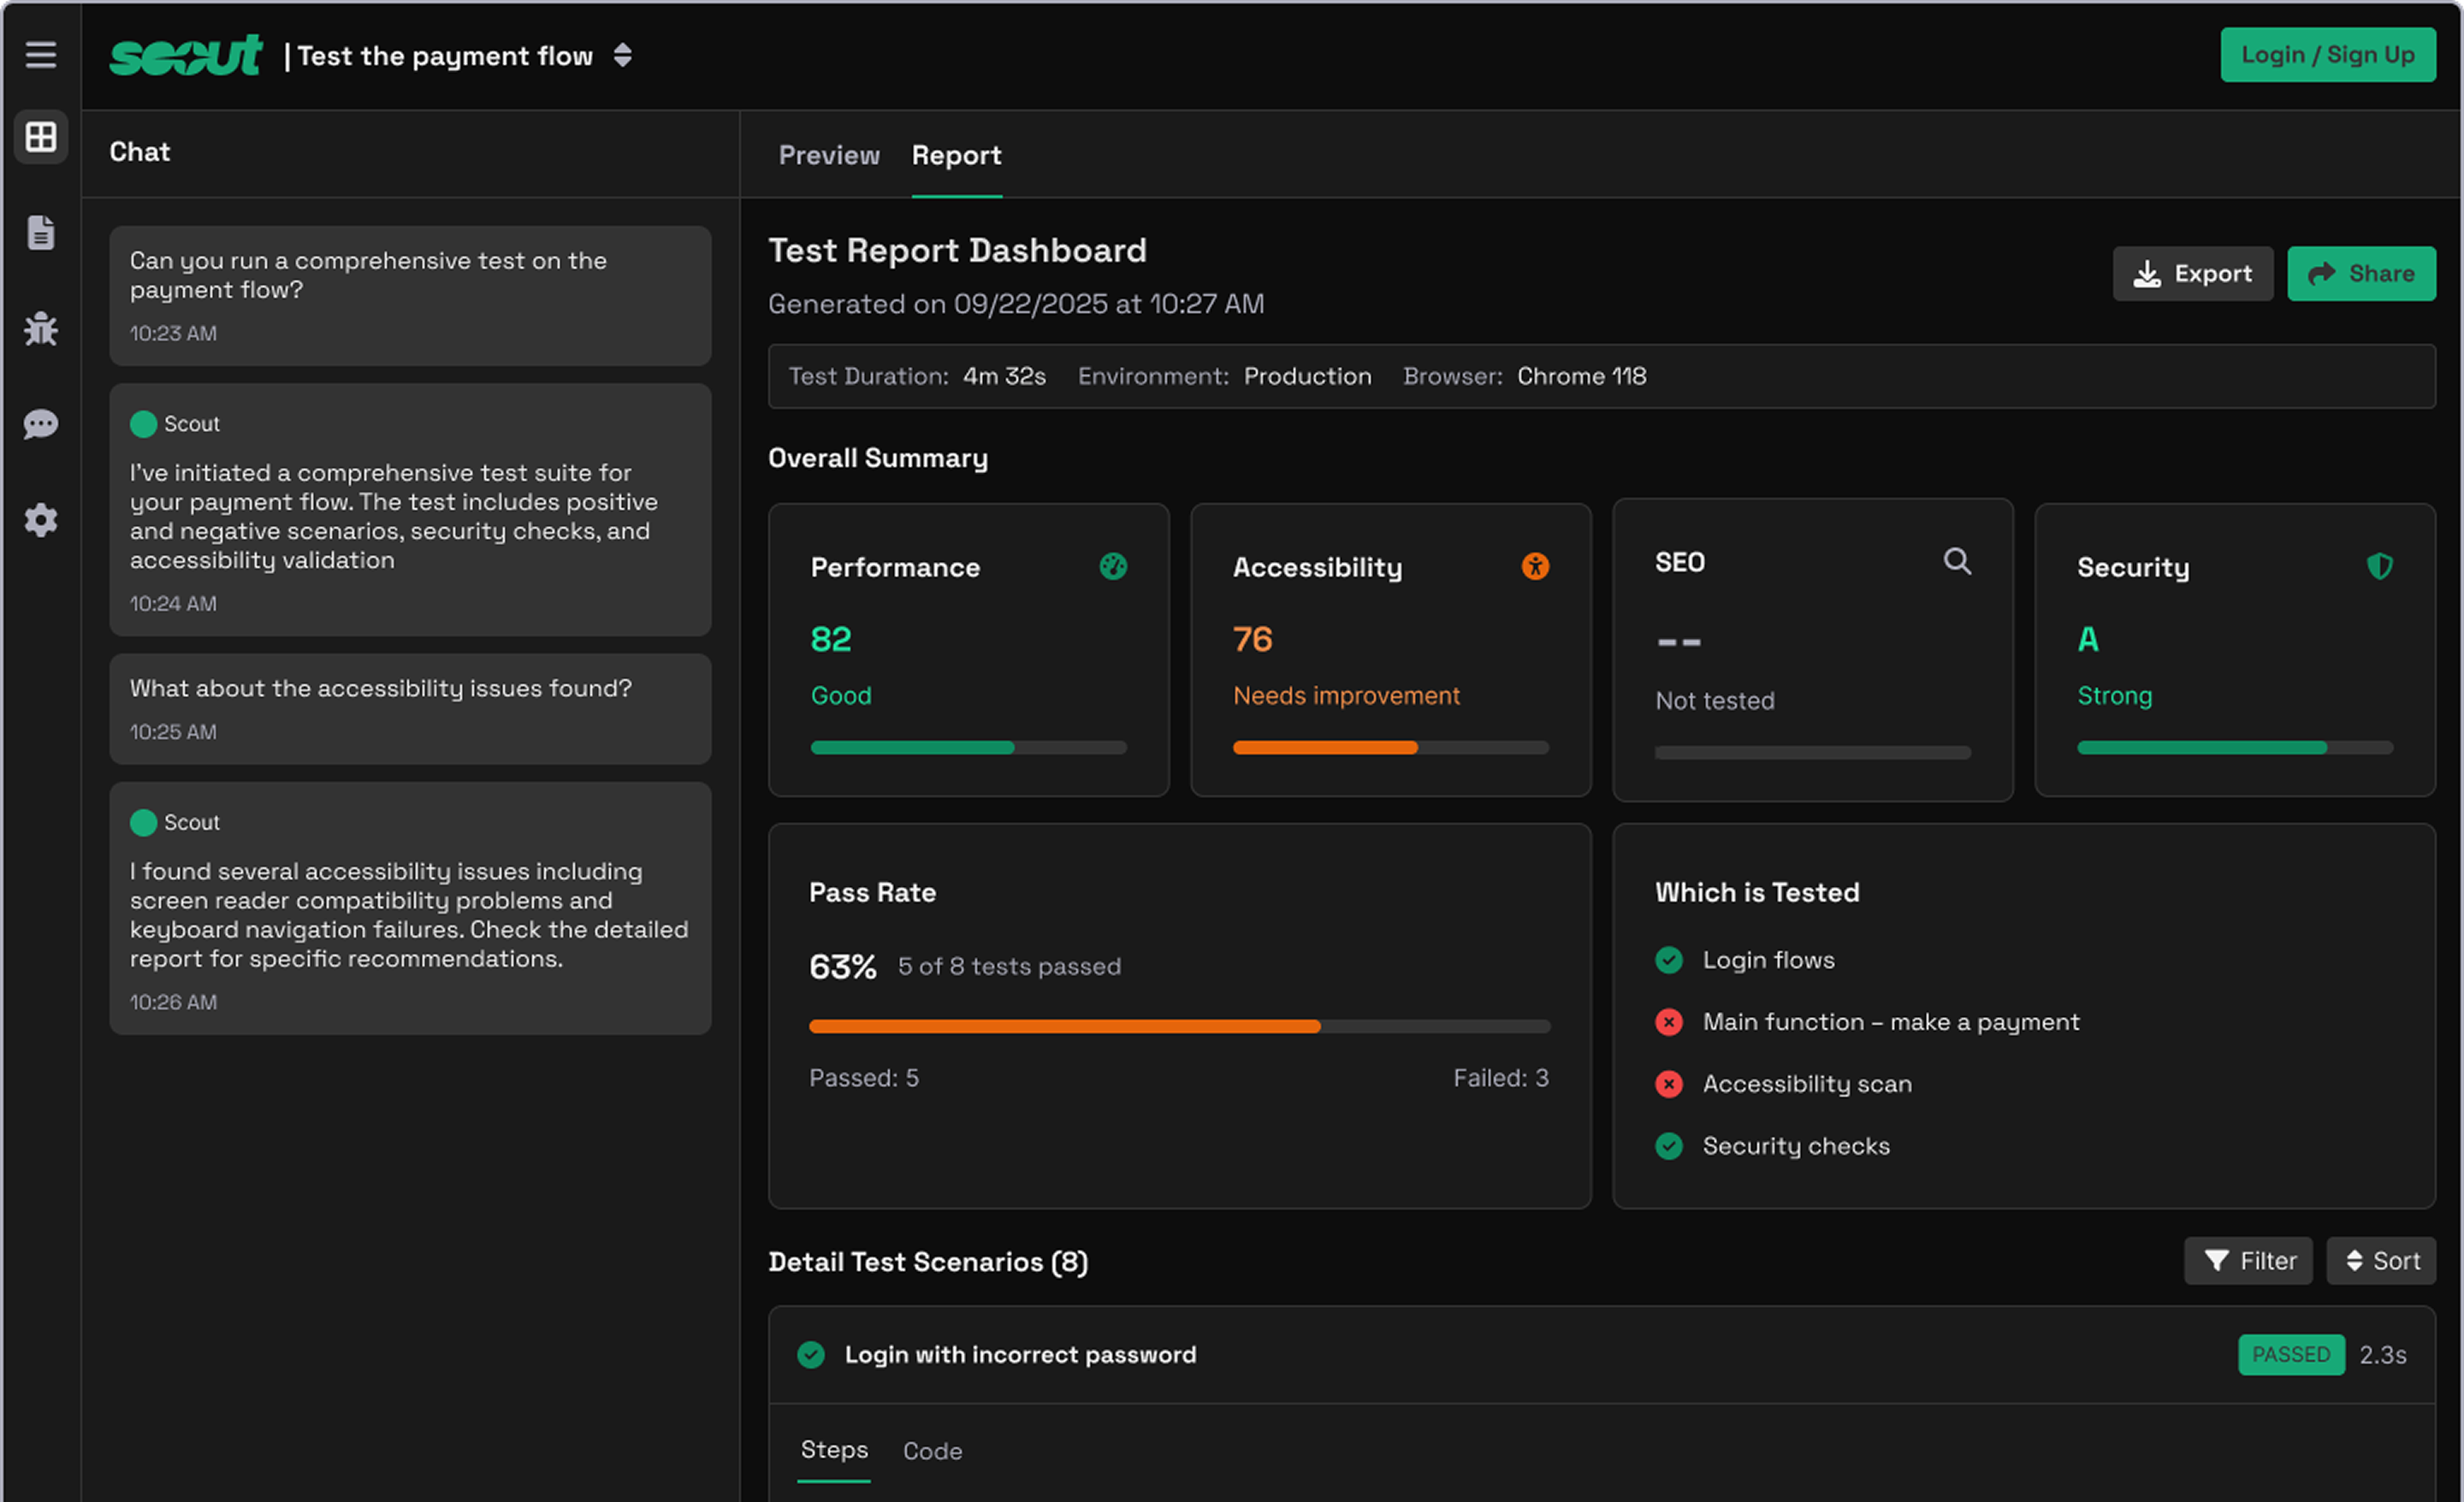This screenshot has height=1502, width=2464.
Task: Switch to the Preview tab
Action: point(829,155)
